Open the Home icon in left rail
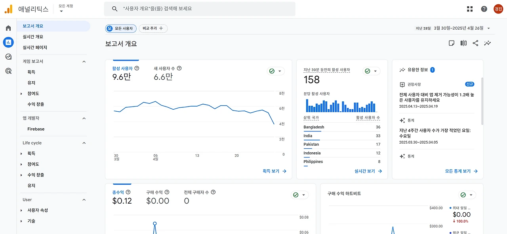Viewport: 507px width, 234px height. coord(8,28)
